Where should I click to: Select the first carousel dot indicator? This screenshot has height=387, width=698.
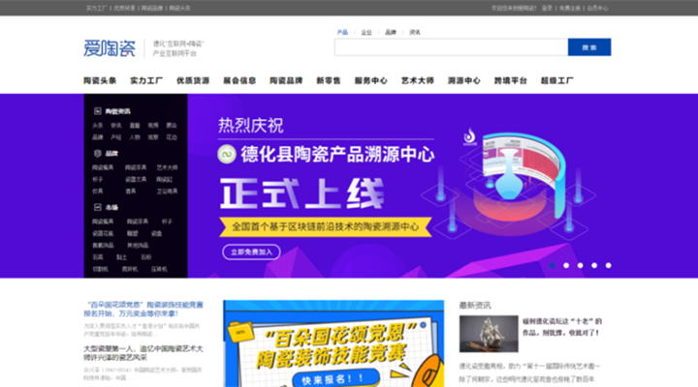click(x=553, y=265)
